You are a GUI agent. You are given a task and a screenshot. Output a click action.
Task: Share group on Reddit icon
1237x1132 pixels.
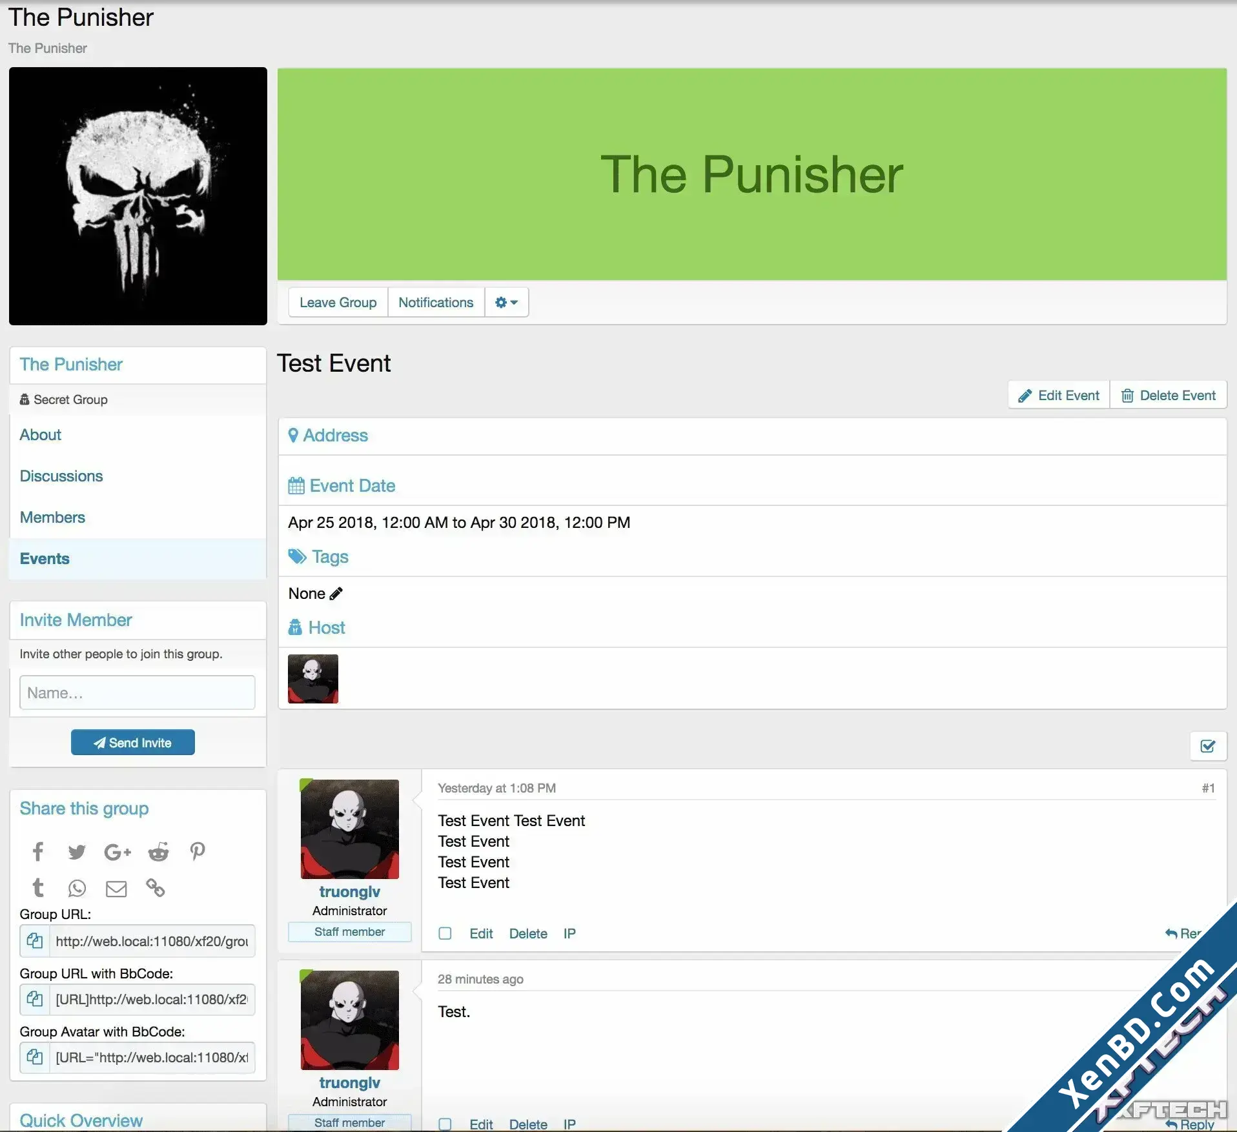point(158,852)
